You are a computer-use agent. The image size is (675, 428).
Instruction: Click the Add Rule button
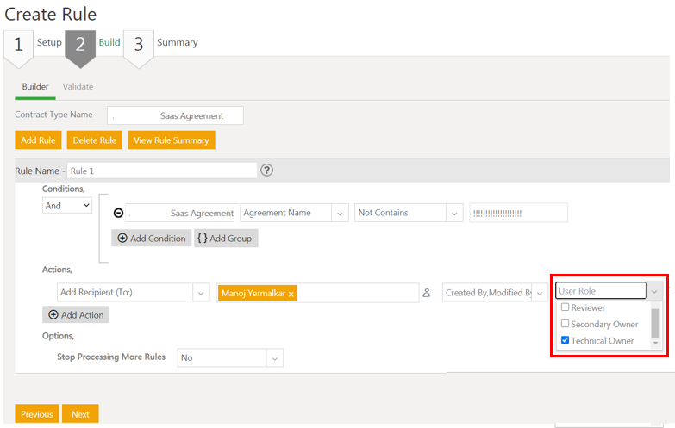tap(38, 140)
